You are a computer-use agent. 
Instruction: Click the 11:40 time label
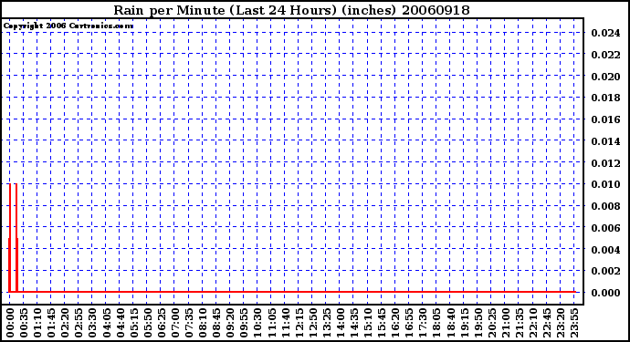[x=285, y=323]
